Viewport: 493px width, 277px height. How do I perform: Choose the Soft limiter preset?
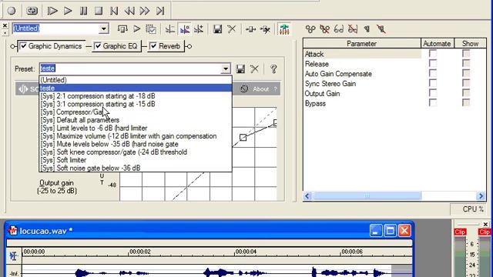pos(136,160)
